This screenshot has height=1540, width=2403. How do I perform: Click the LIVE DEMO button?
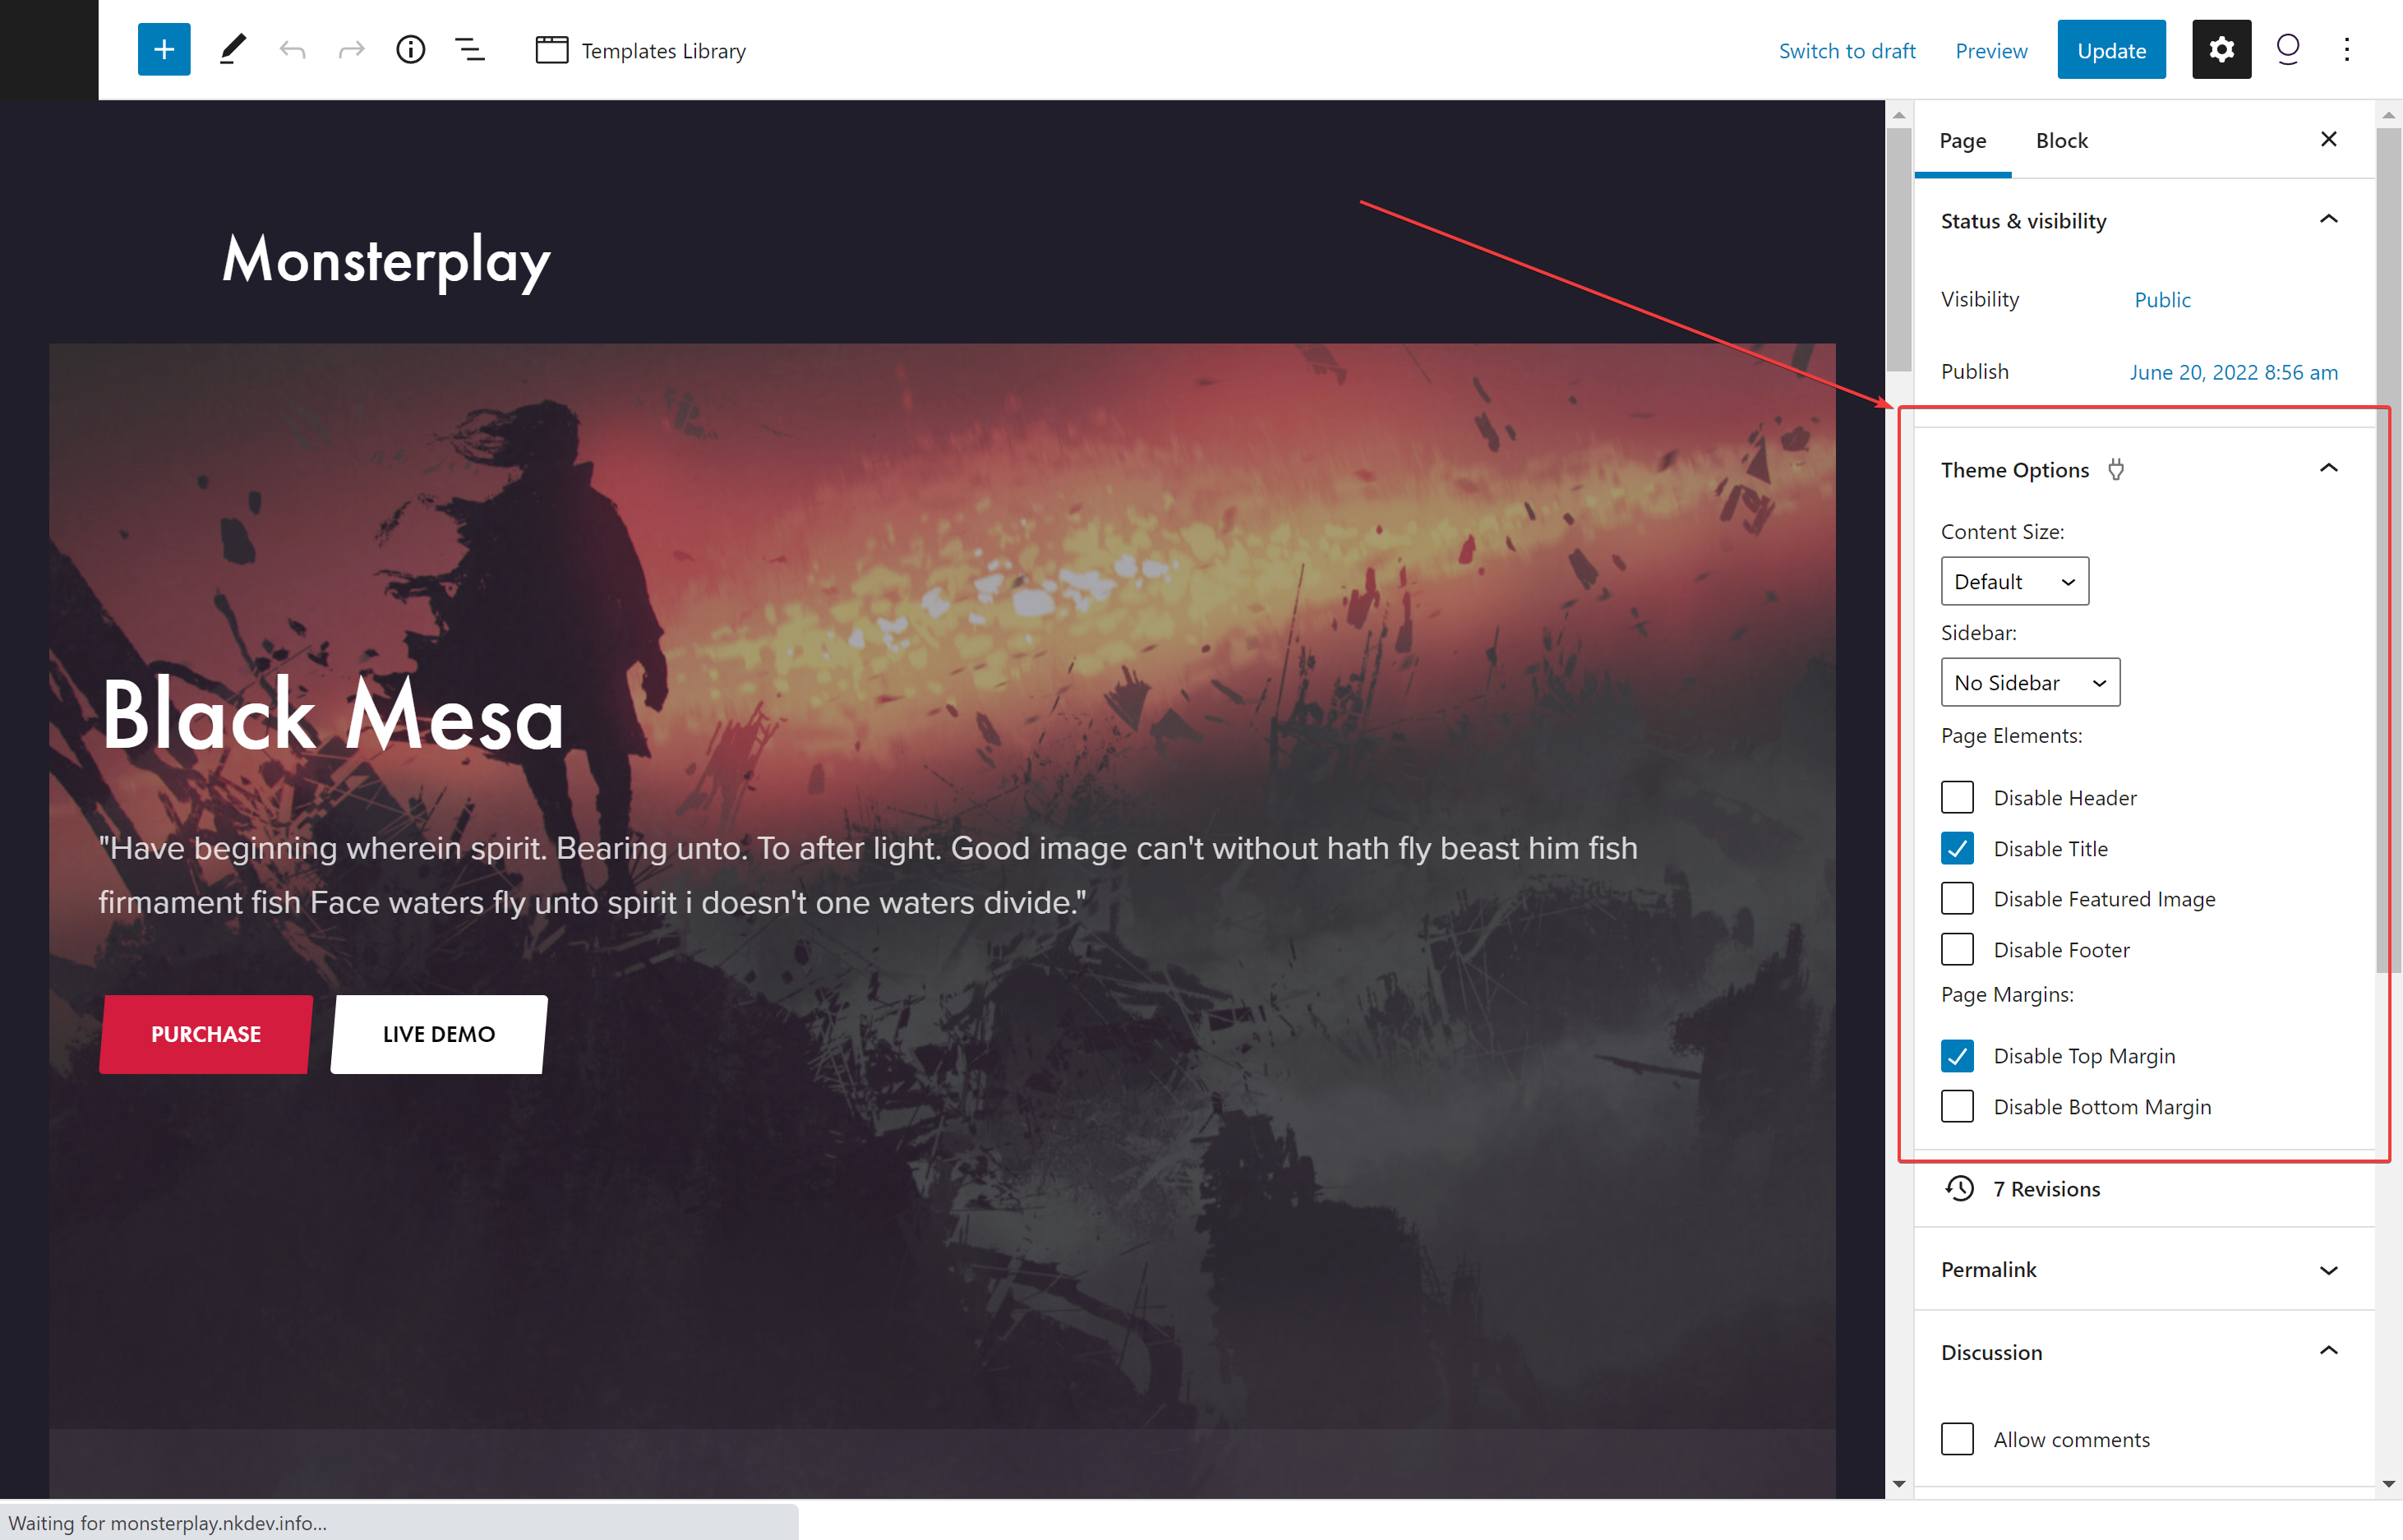[x=439, y=1034]
